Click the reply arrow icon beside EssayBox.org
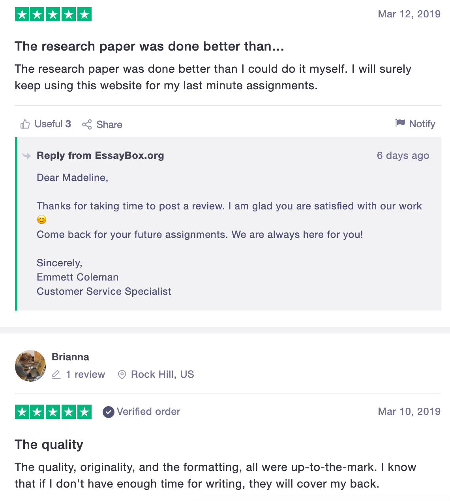The image size is (450, 501). point(27,156)
